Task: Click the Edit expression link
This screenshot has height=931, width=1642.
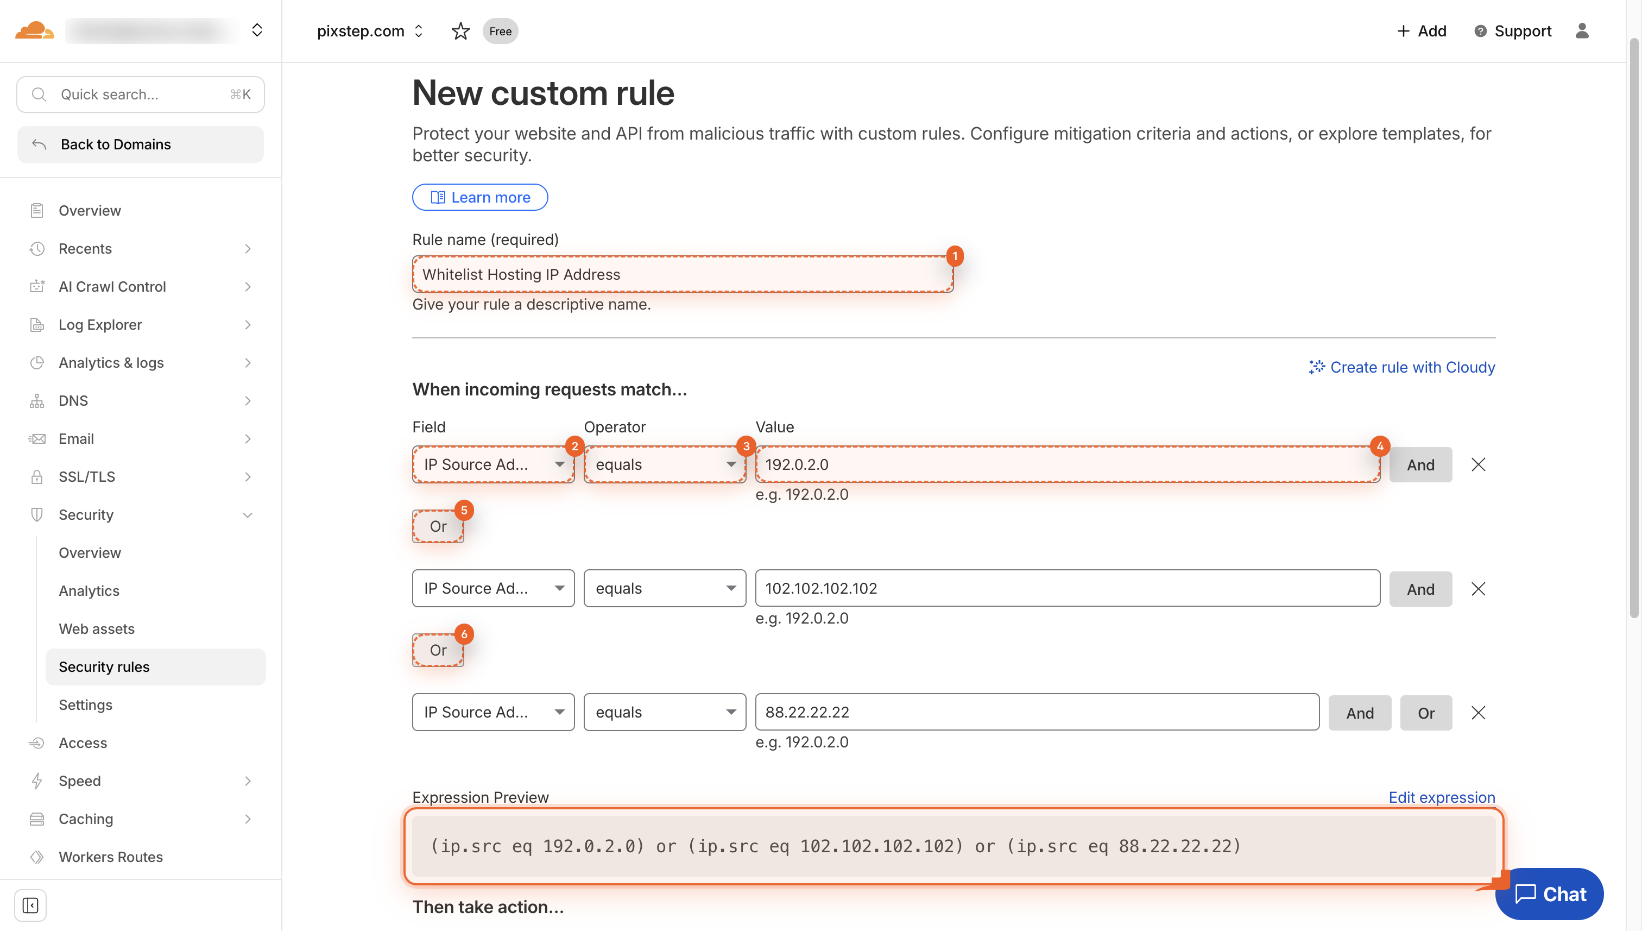Action: (x=1441, y=797)
